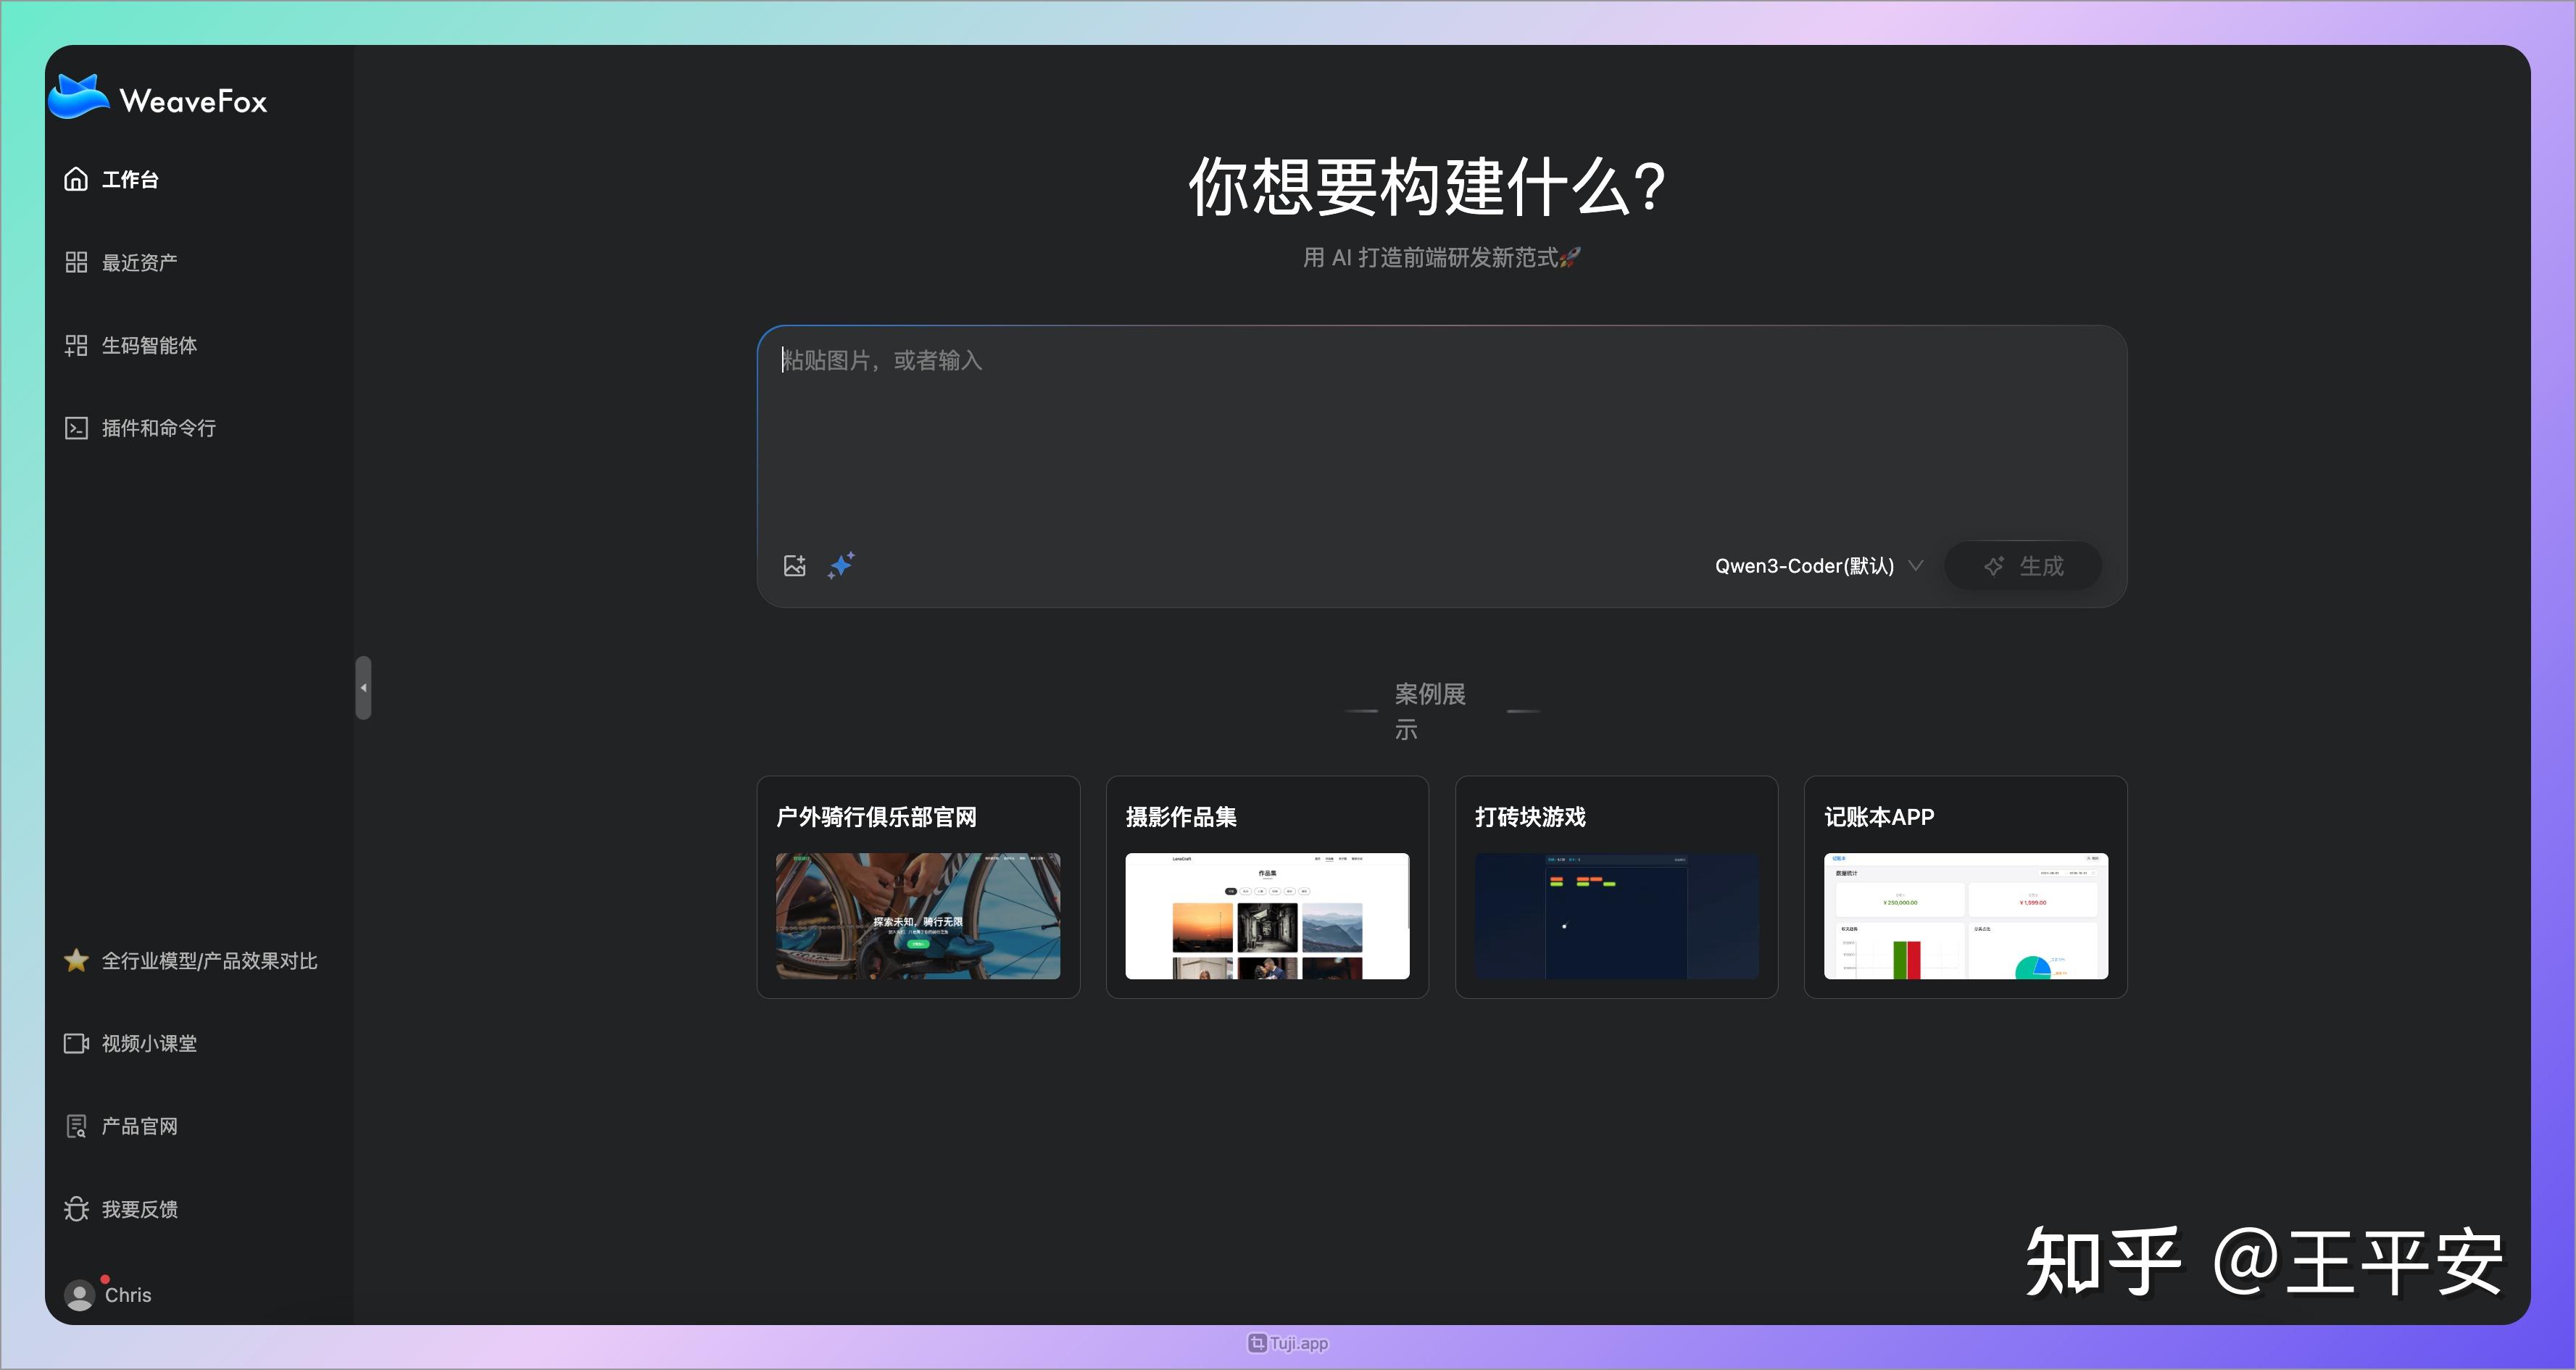
Task: Open 插件和命令行 from the sidebar
Action: (78, 428)
